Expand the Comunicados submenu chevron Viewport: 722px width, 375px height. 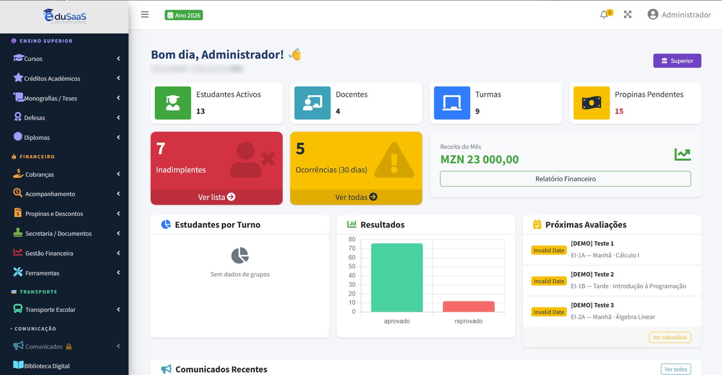[x=118, y=346]
